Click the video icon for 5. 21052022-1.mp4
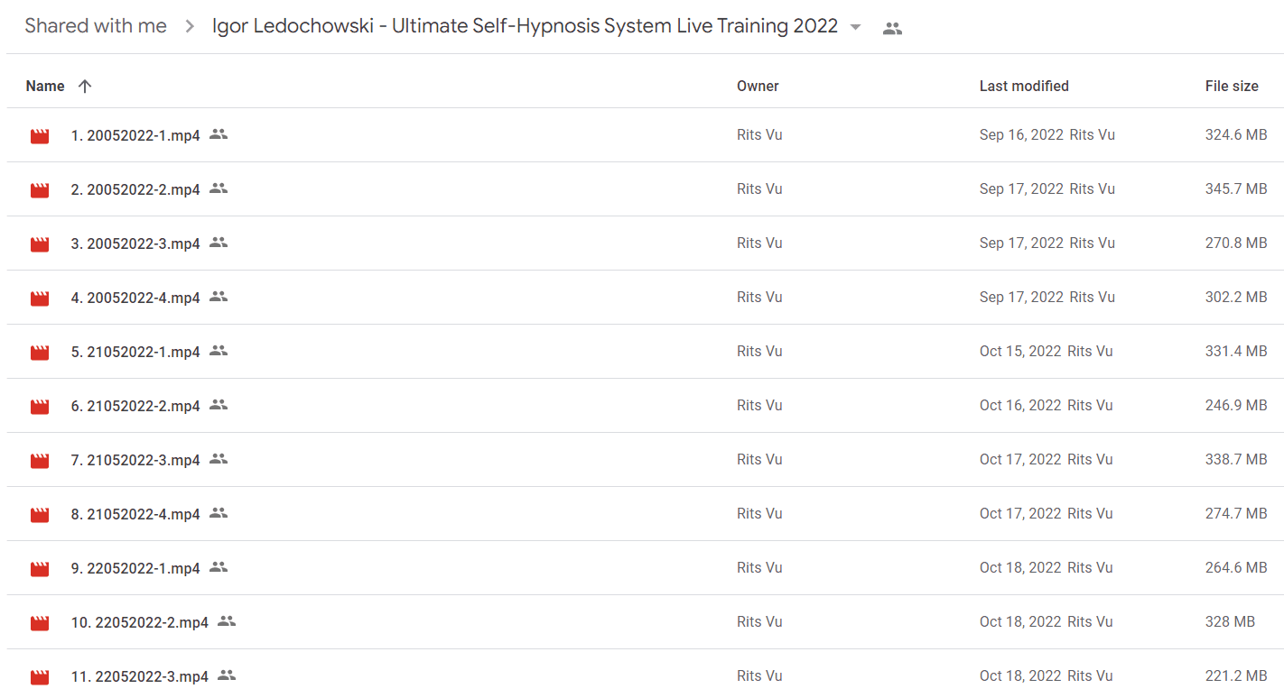Image resolution: width=1284 pixels, height=698 pixels. (x=40, y=353)
